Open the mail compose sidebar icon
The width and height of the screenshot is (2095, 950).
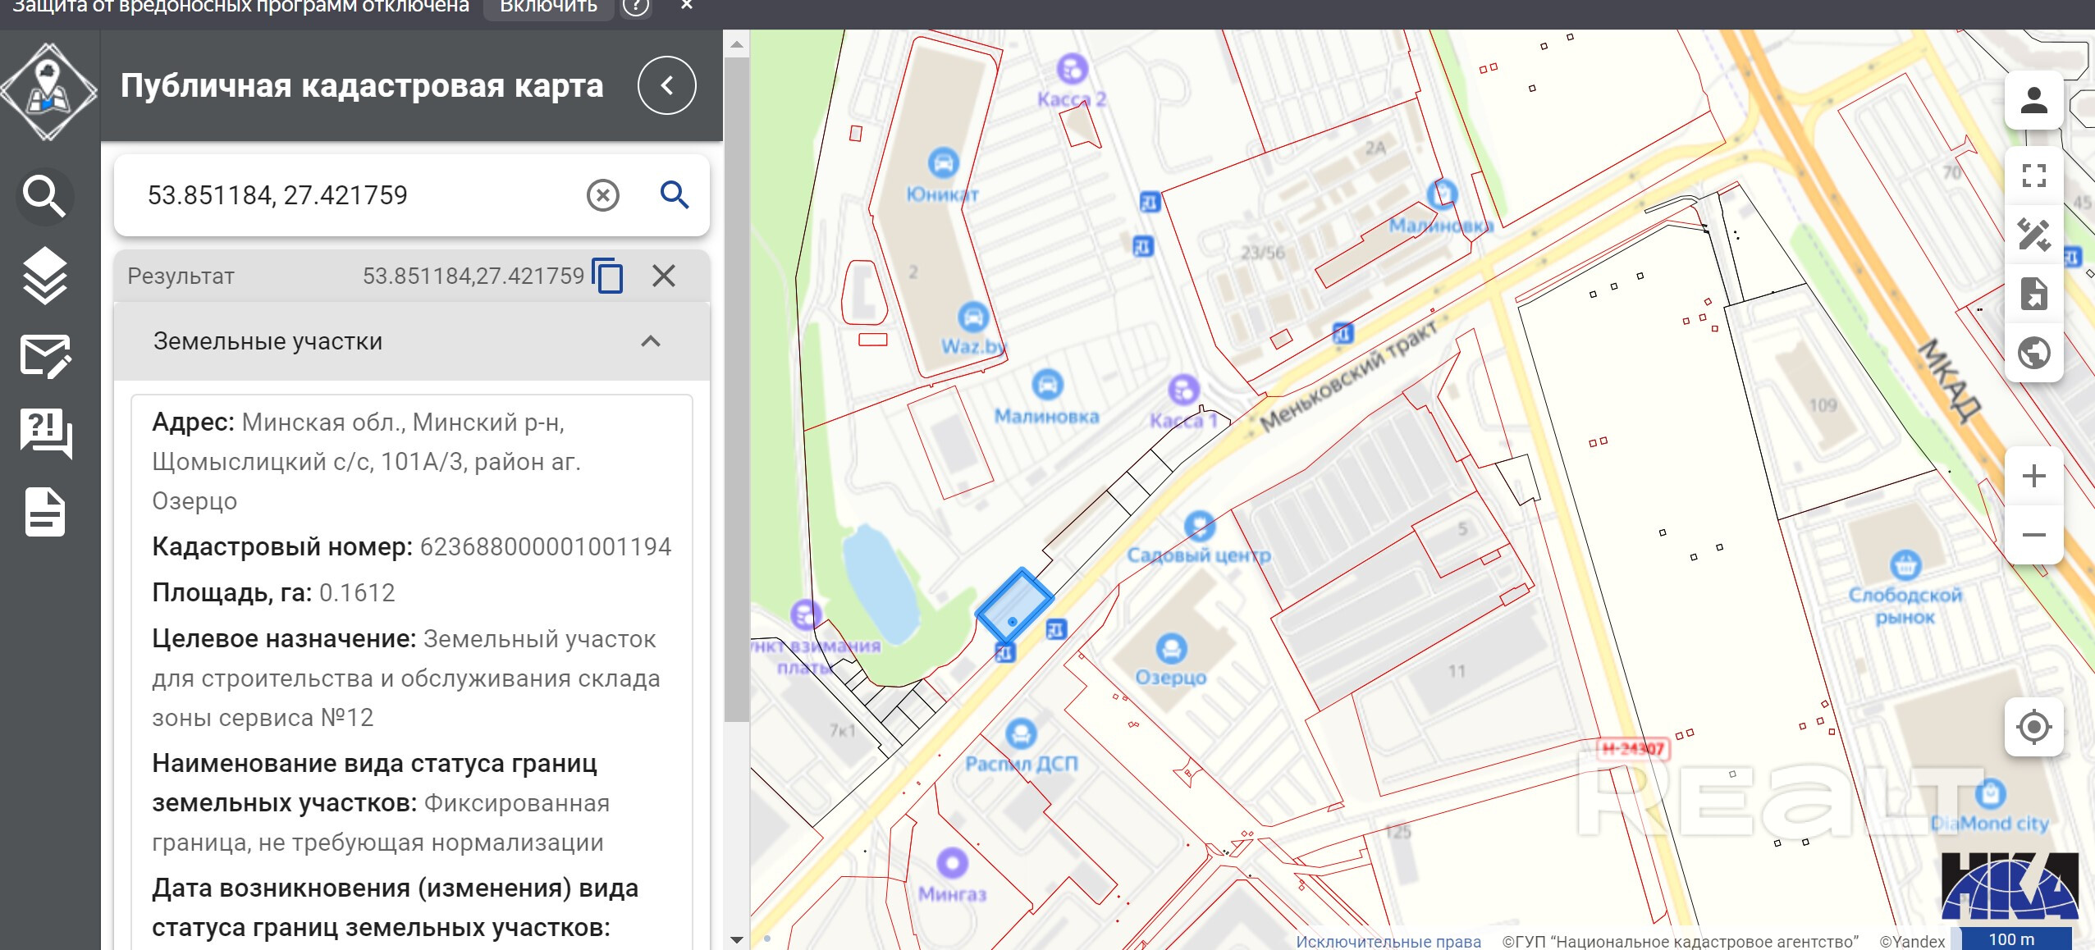(44, 357)
